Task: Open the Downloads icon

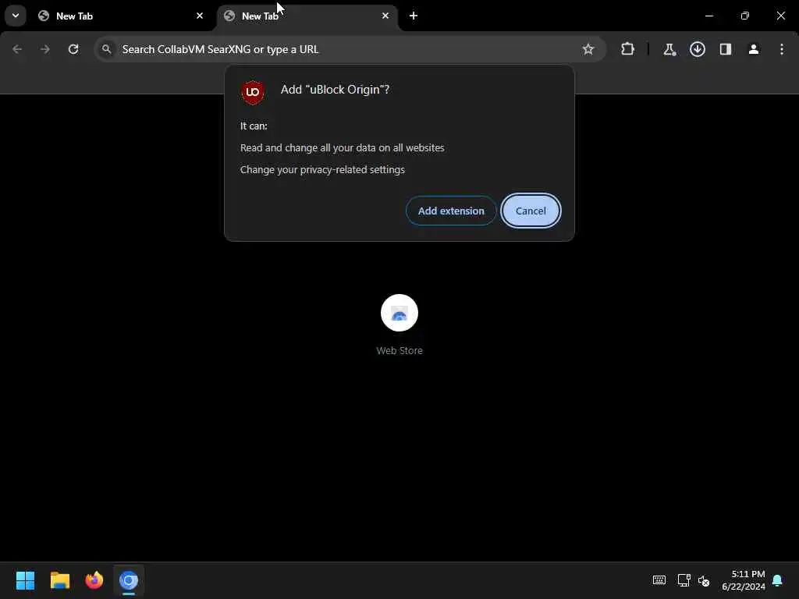Action: [698, 49]
